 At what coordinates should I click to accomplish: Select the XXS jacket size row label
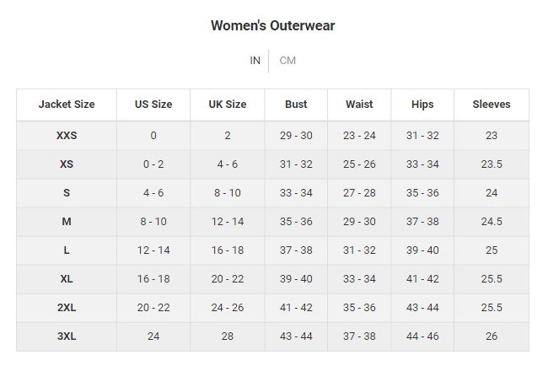(x=67, y=136)
